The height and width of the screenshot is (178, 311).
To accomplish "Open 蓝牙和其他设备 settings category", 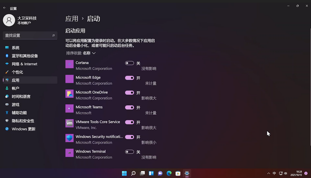I will coord(30,56).
